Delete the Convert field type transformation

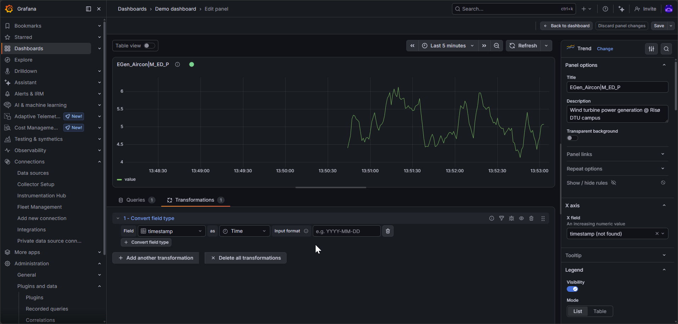pyautogui.click(x=531, y=218)
